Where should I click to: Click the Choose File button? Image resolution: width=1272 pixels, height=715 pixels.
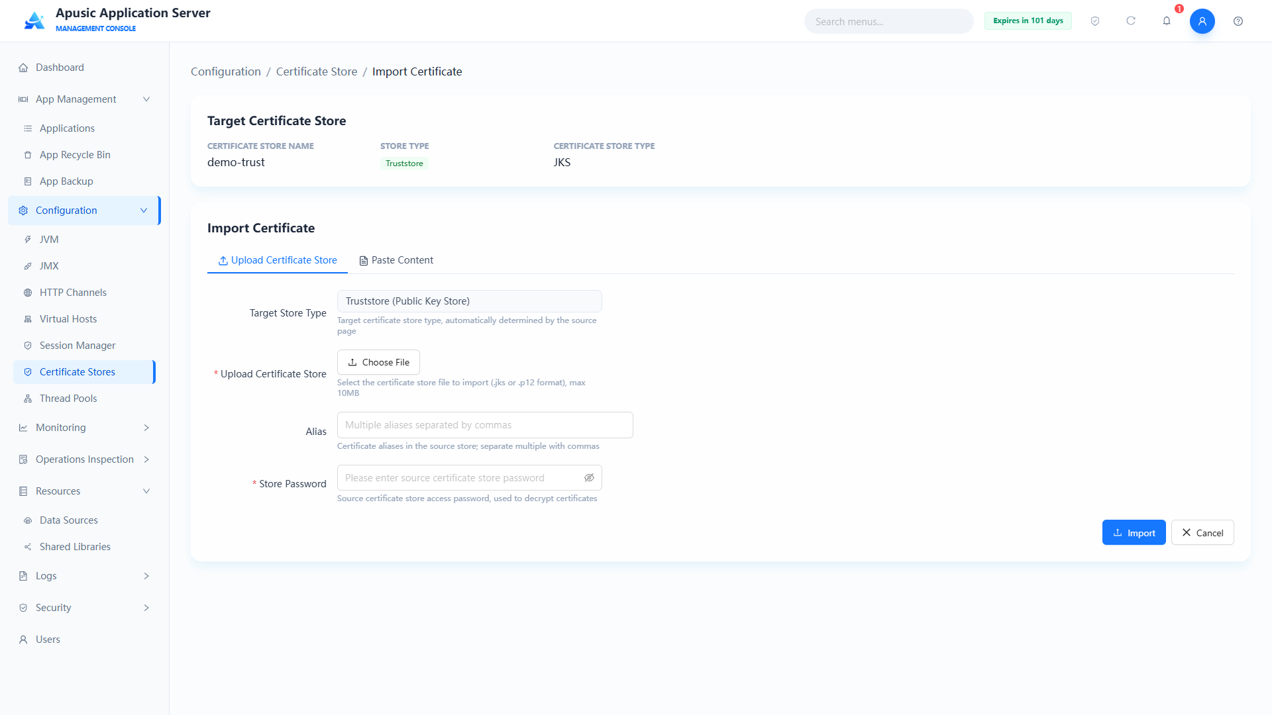click(x=378, y=362)
